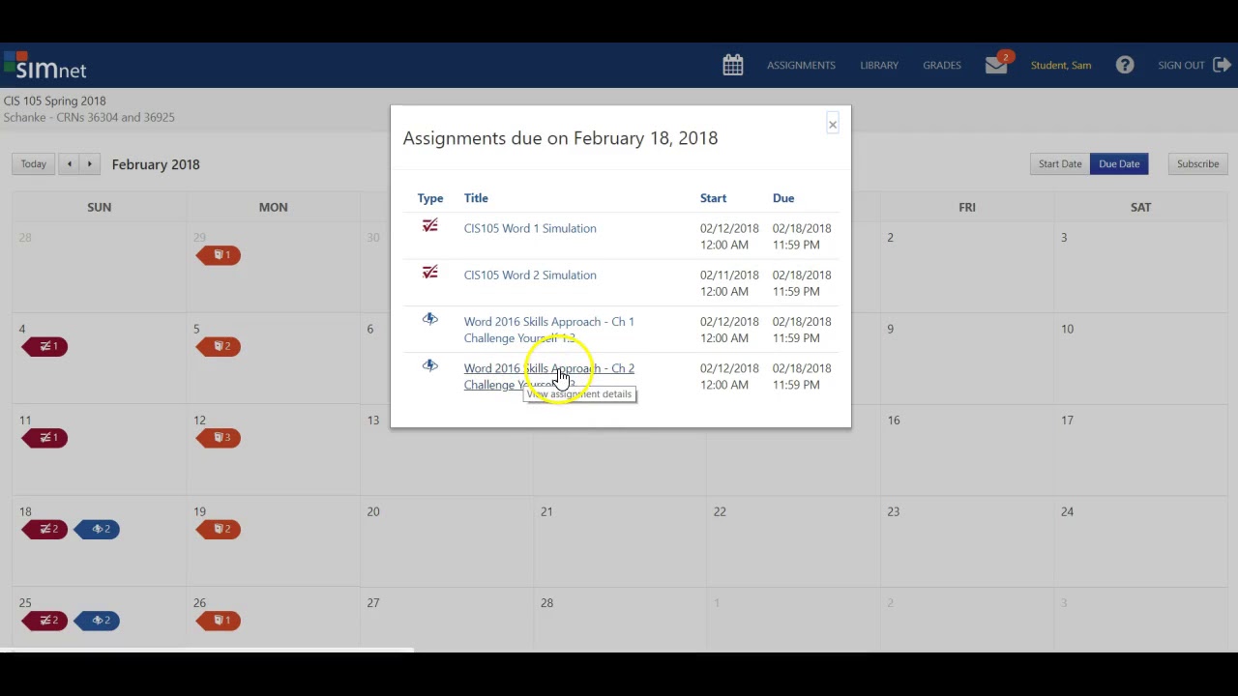Open the messages envelope icon
The height and width of the screenshot is (696, 1238).
click(996, 65)
